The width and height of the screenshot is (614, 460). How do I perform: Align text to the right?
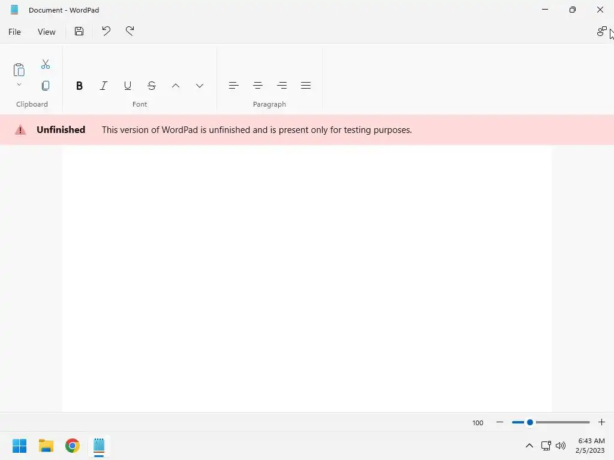[282, 85]
